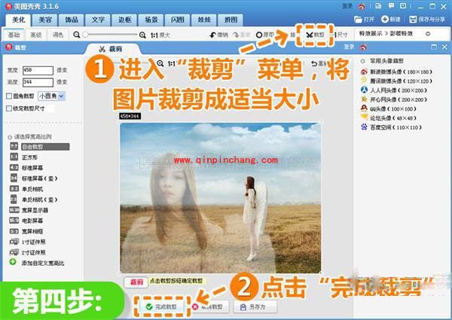This screenshot has height=320, width=452.
Task: Enable the 圆角裁剪 checkbox
Action: point(9,96)
